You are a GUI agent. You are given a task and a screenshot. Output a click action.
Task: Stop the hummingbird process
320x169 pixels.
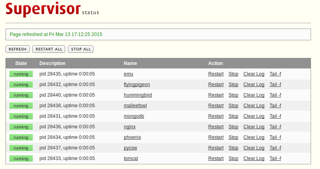[x=233, y=95]
